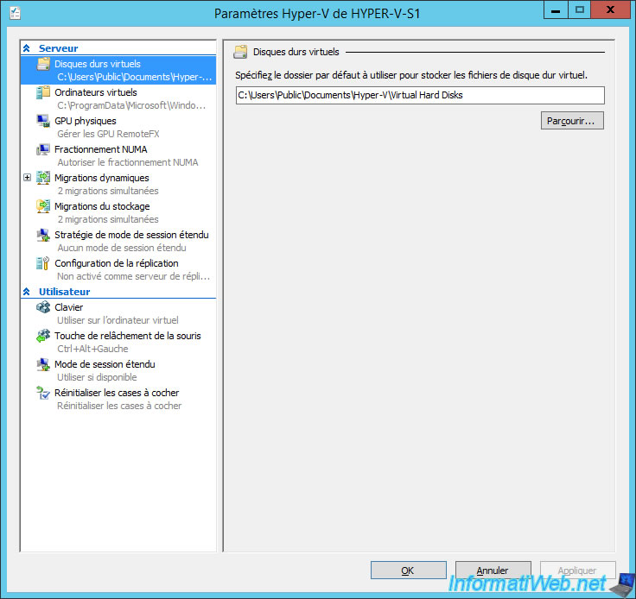This screenshot has width=636, height=599.
Task: Click the Clavier icon
Action: [43, 307]
